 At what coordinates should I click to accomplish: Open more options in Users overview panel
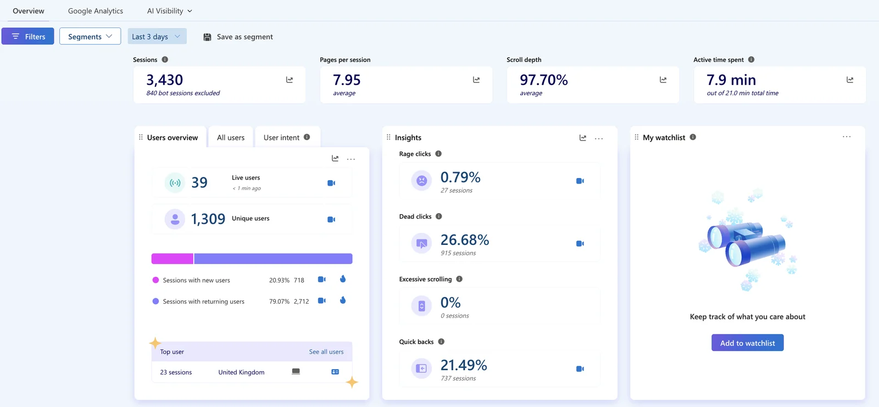coord(351,159)
